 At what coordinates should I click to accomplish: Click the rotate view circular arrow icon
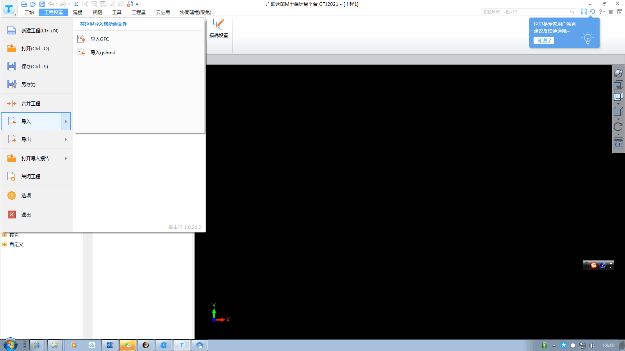[618, 127]
